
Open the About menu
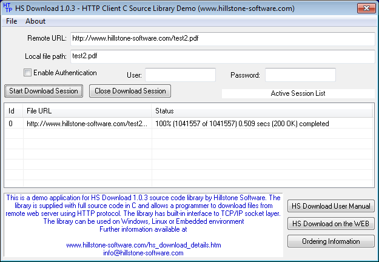pos(35,21)
